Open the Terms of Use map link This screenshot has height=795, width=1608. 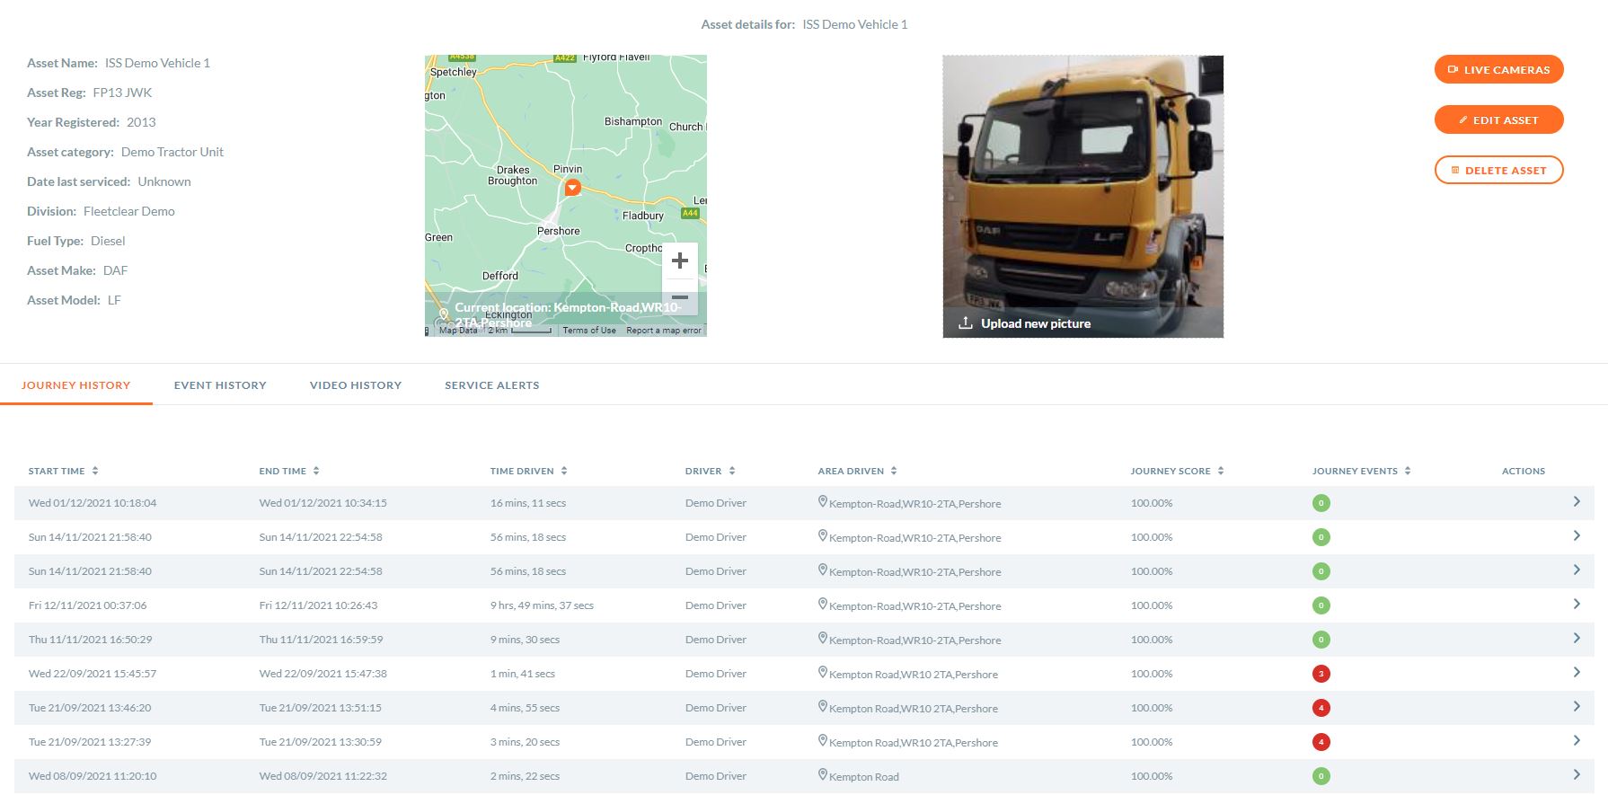pyautogui.click(x=589, y=331)
